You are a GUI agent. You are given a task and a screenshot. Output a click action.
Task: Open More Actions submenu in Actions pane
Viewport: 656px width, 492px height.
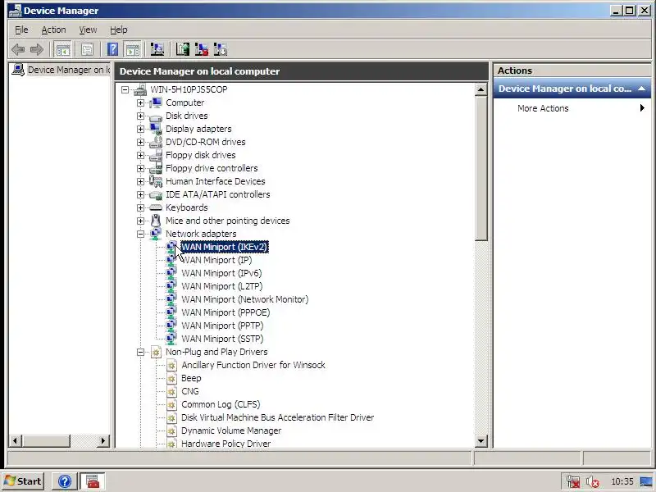(x=572, y=108)
